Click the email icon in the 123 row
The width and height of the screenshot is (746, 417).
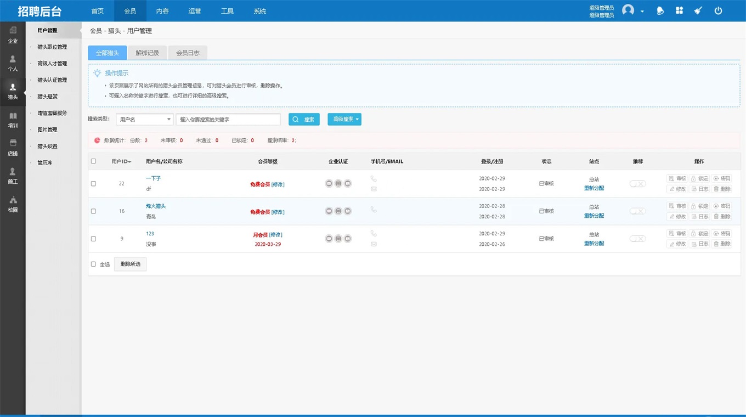pos(374,244)
